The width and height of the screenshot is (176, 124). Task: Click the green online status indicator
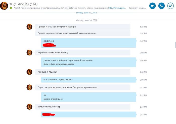pos(11,8)
